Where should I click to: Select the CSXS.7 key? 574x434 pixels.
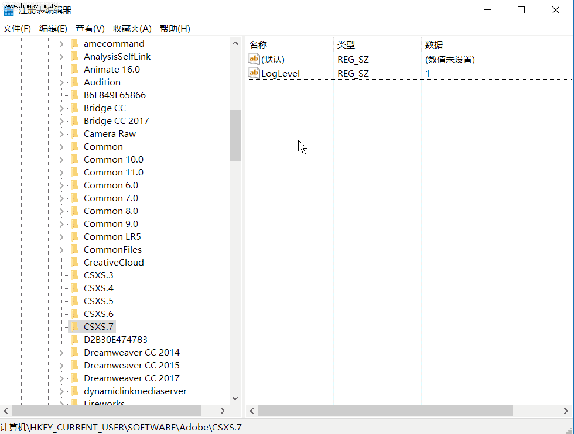pyautogui.click(x=98, y=326)
